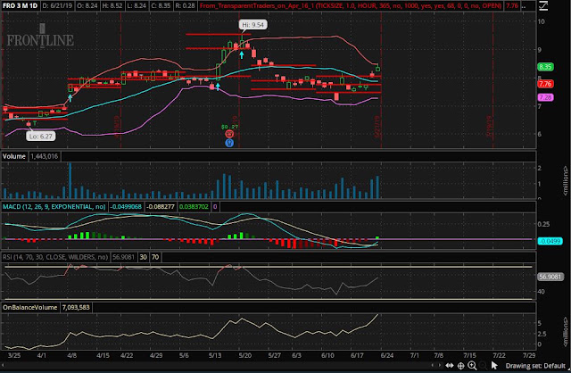Click the C: 8.35 close value
The height and width of the screenshot is (373, 571).
click(160, 6)
